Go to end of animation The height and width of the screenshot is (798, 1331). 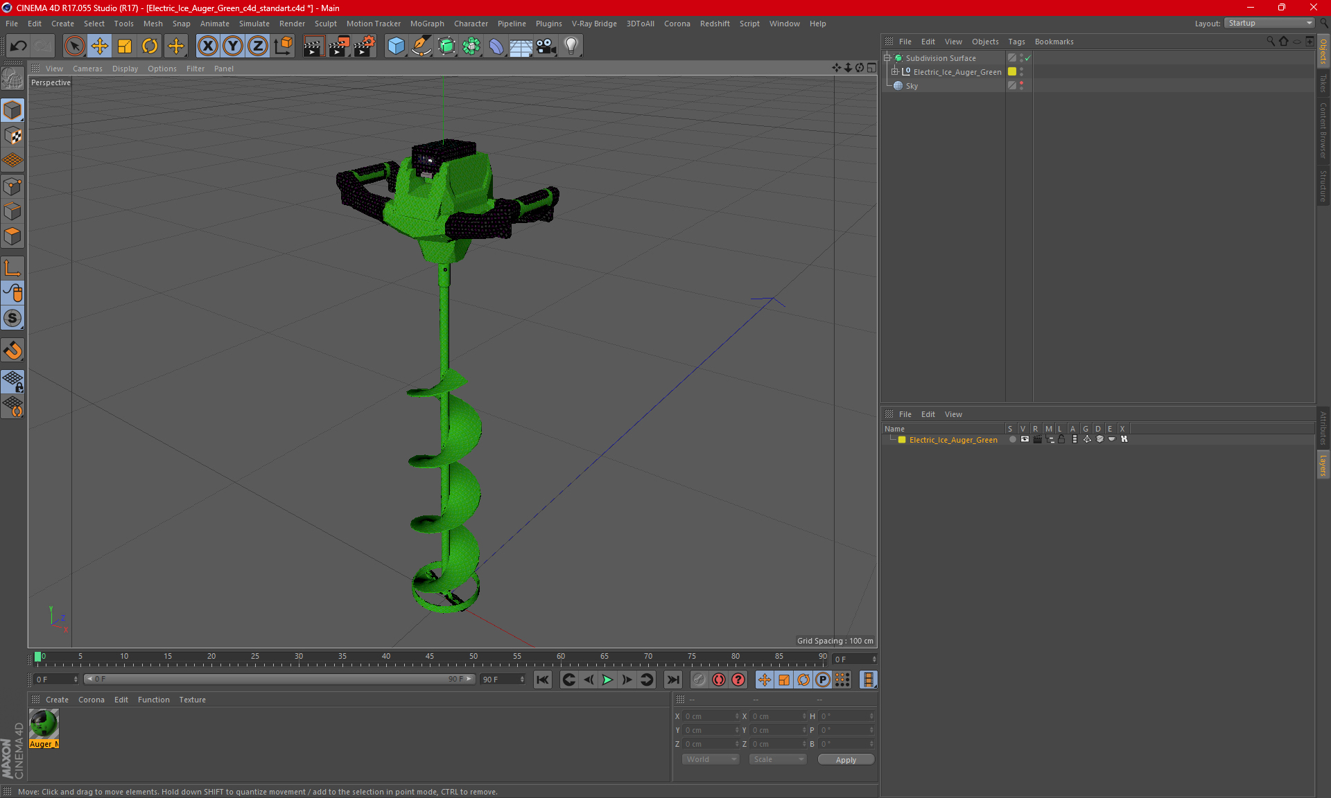click(672, 680)
